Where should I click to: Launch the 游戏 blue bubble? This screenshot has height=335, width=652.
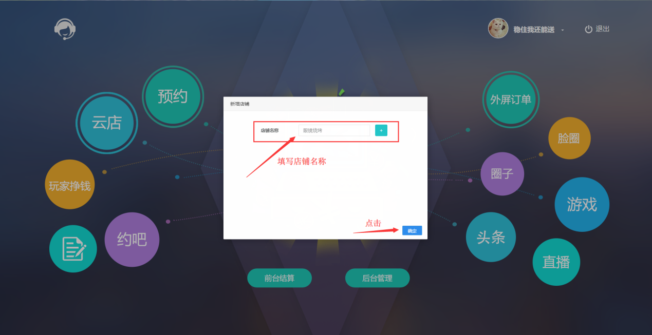coord(582,204)
